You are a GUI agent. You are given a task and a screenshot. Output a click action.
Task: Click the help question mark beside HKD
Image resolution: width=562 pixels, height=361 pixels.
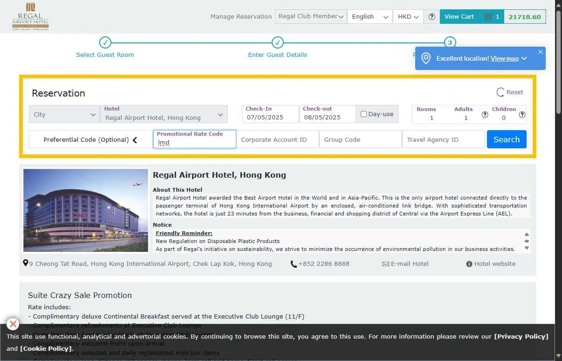pos(432,17)
